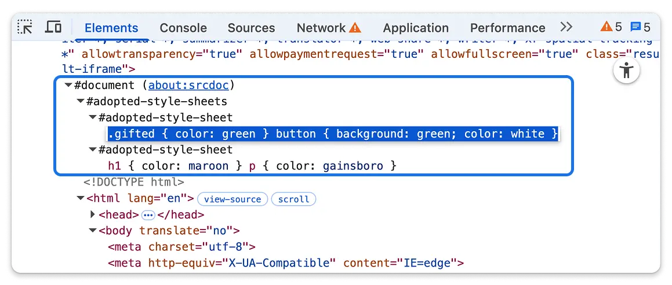Click the Network tab warning triangle icon
The height and width of the screenshot is (285, 672).
point(355,28)
